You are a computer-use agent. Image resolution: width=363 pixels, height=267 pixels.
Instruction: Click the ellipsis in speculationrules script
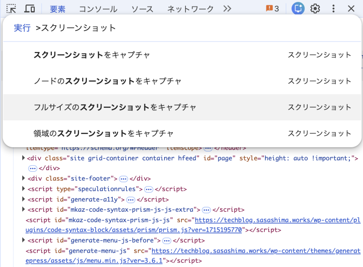[149, 189]
